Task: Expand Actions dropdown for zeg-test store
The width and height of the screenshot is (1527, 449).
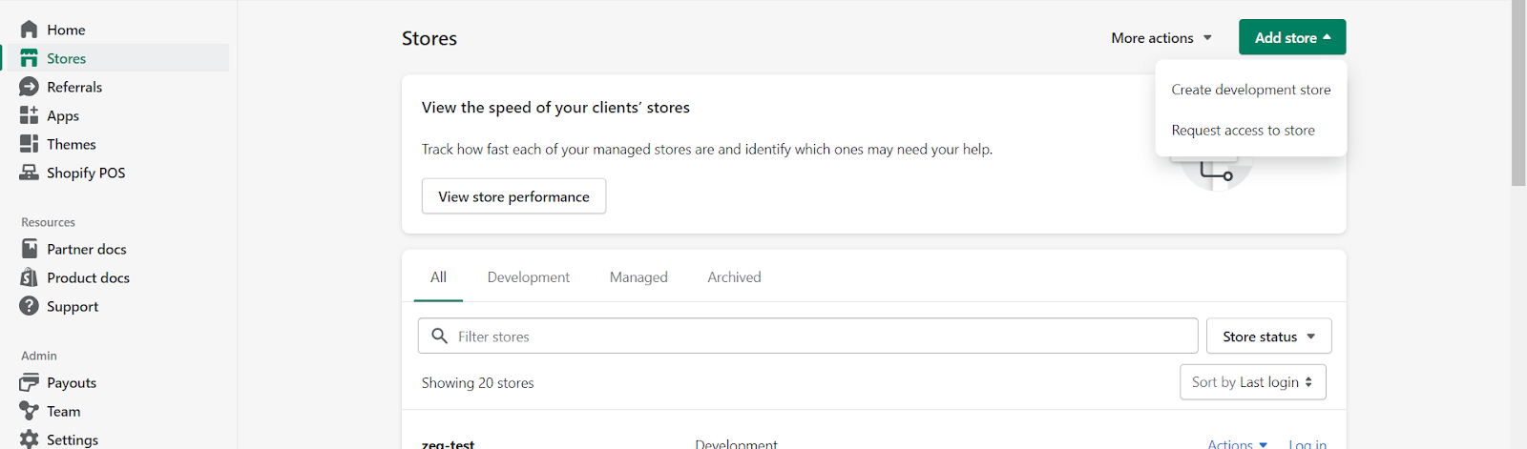Action: point(1237,443)
